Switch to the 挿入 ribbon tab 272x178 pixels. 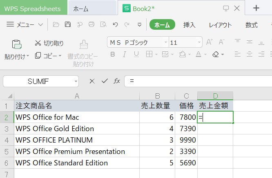189,25
